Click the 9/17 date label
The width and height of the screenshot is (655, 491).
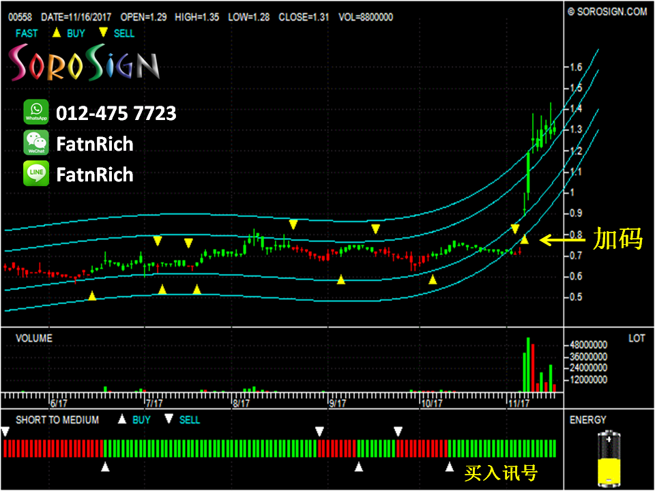point(338,403)
